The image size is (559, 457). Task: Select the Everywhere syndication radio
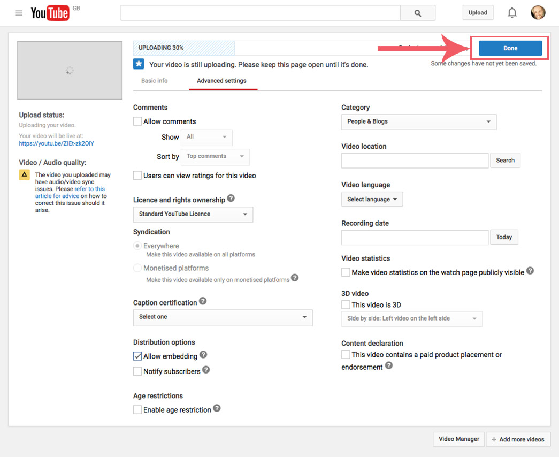click(137, 246)
